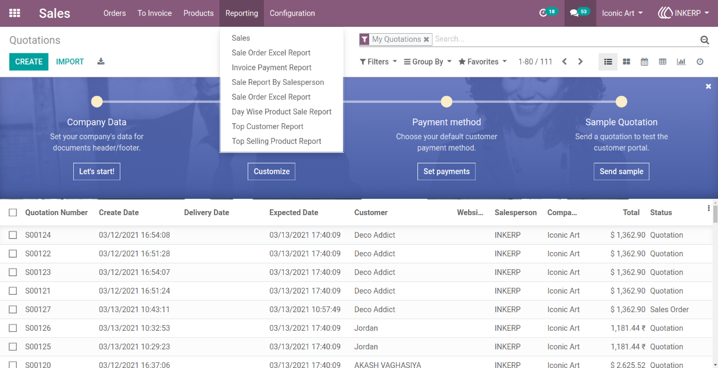
Task: Open the activities clock icon with badge 18
Action: point(548,12)
